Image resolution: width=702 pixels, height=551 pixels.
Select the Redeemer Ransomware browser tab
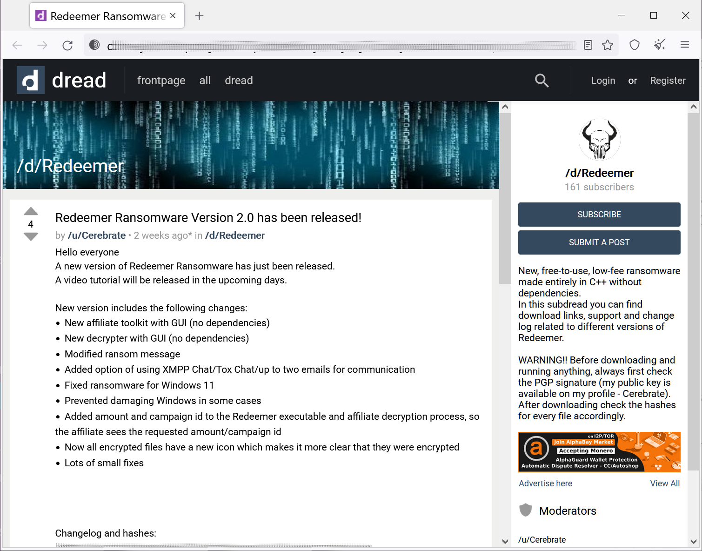tap(107, 16)
